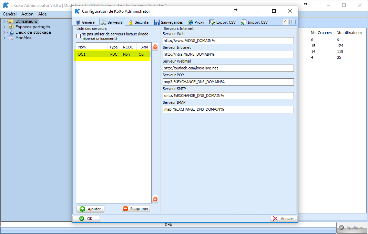Select the Lieux de stockage tree item
This screenshot has height=234, width=368.
33,32
